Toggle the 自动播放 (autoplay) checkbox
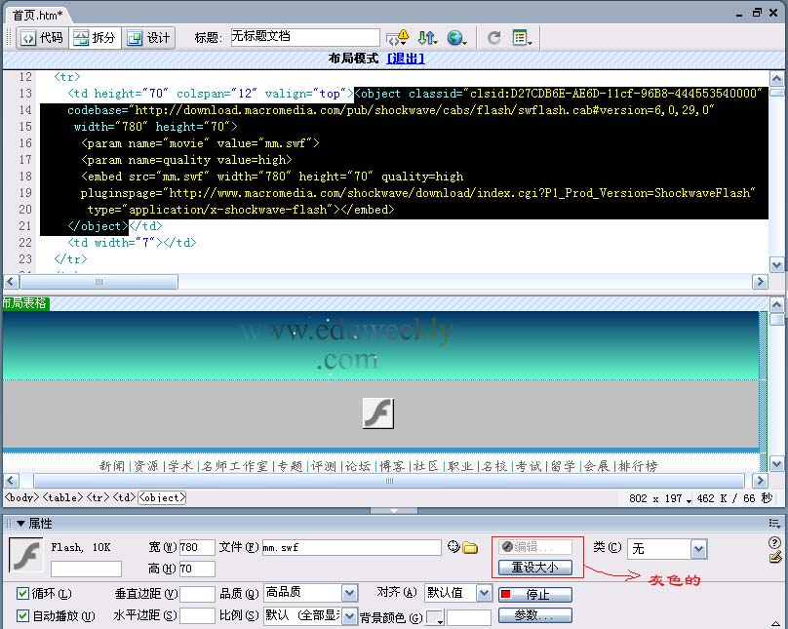Screen dimensions: 788x629 [x=23, y=615]
